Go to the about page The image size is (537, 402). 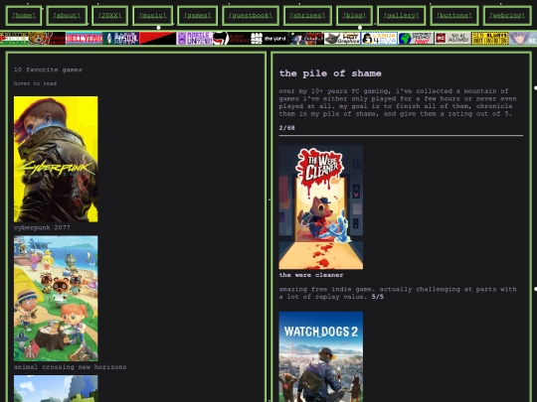67,16
